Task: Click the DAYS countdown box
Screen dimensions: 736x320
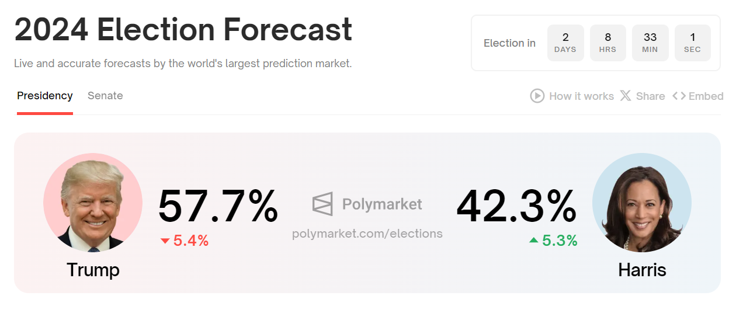Action: coord(565,43)
